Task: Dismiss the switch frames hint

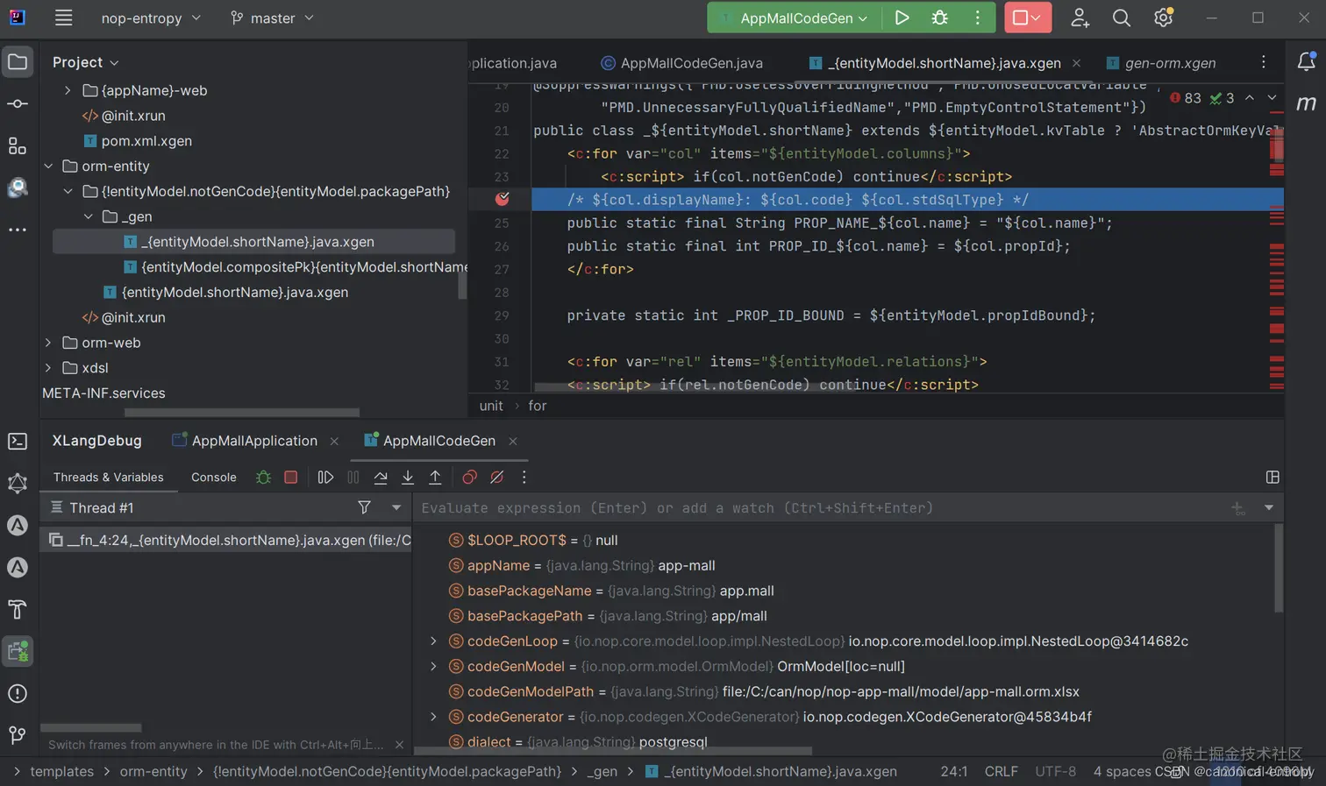Action: 399,745
